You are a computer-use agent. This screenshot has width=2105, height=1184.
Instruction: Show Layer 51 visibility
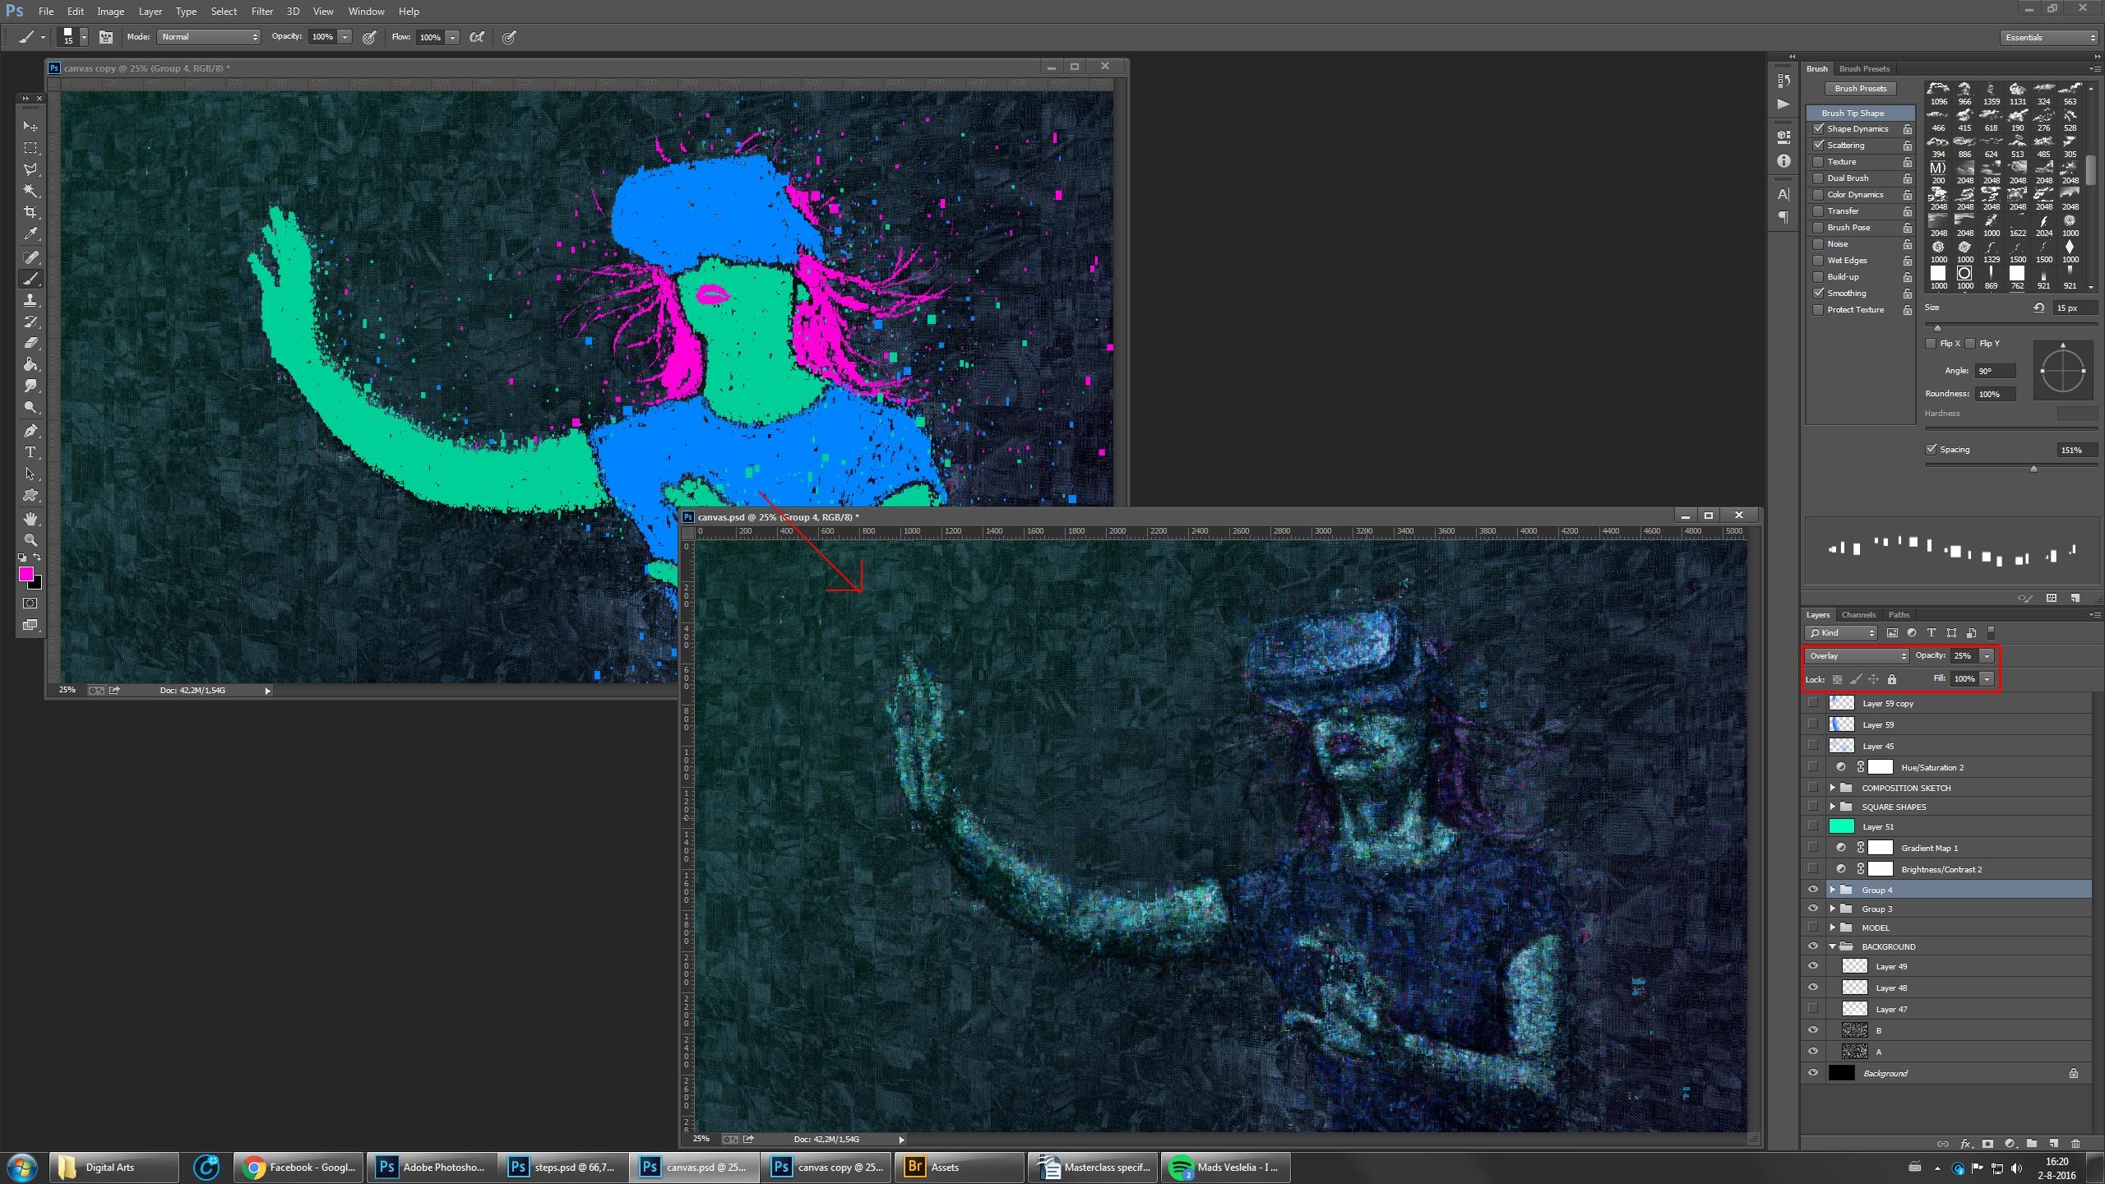(1813, 826)
